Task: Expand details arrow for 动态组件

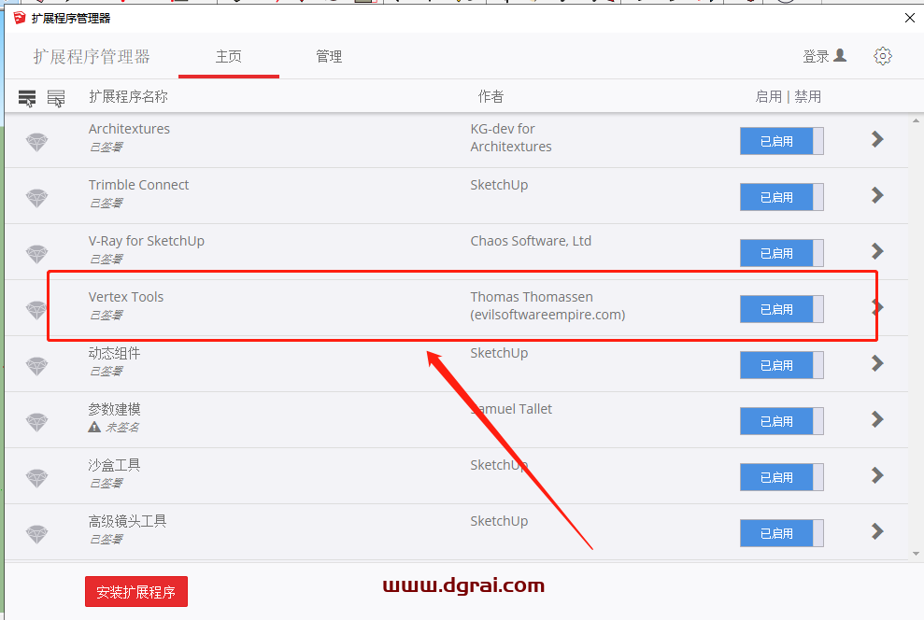Action: pyautogui.click(x=877, y=363)
